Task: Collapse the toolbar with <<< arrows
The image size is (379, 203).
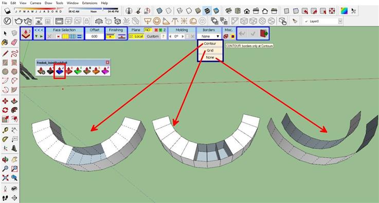Action: [x=39, y=30]
